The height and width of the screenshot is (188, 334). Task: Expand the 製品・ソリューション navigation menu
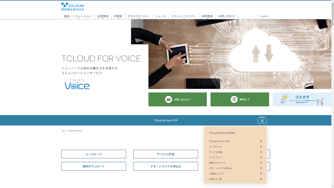tap(78, 16)
